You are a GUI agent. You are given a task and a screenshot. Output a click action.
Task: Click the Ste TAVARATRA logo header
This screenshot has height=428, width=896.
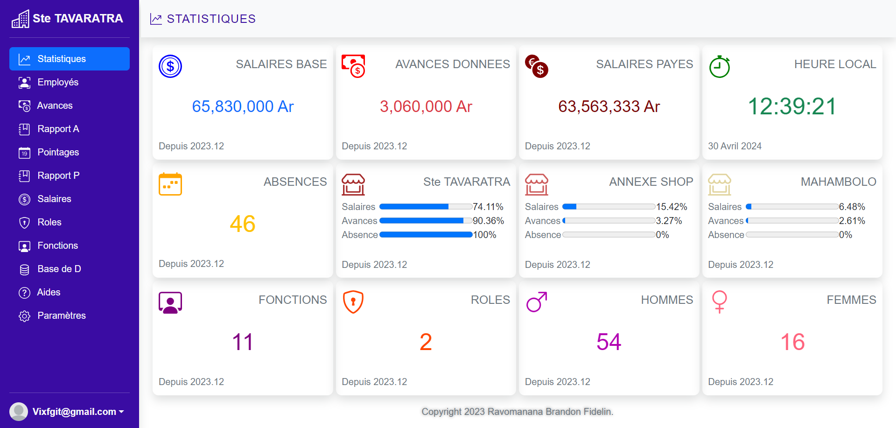pos(66,19)
